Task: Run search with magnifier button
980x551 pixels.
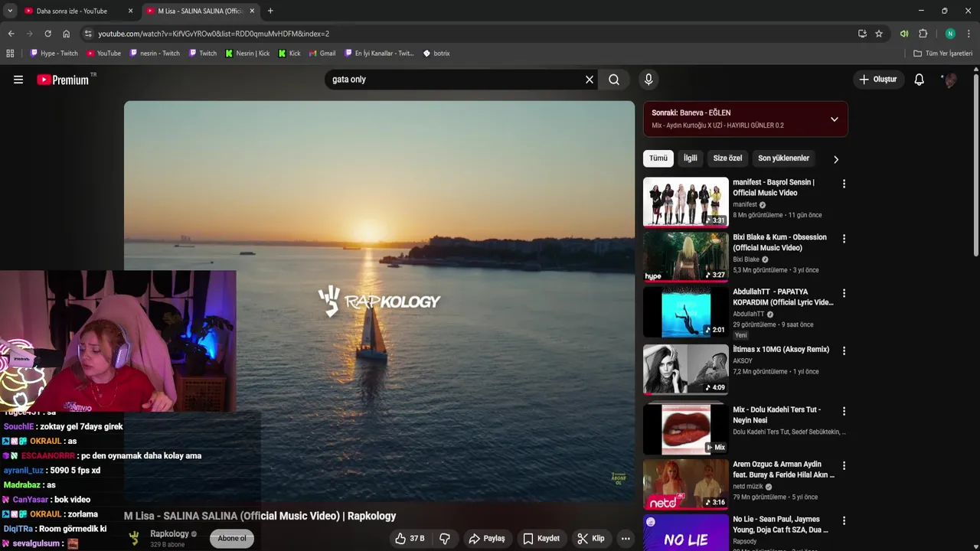Action: click(614, 80)
